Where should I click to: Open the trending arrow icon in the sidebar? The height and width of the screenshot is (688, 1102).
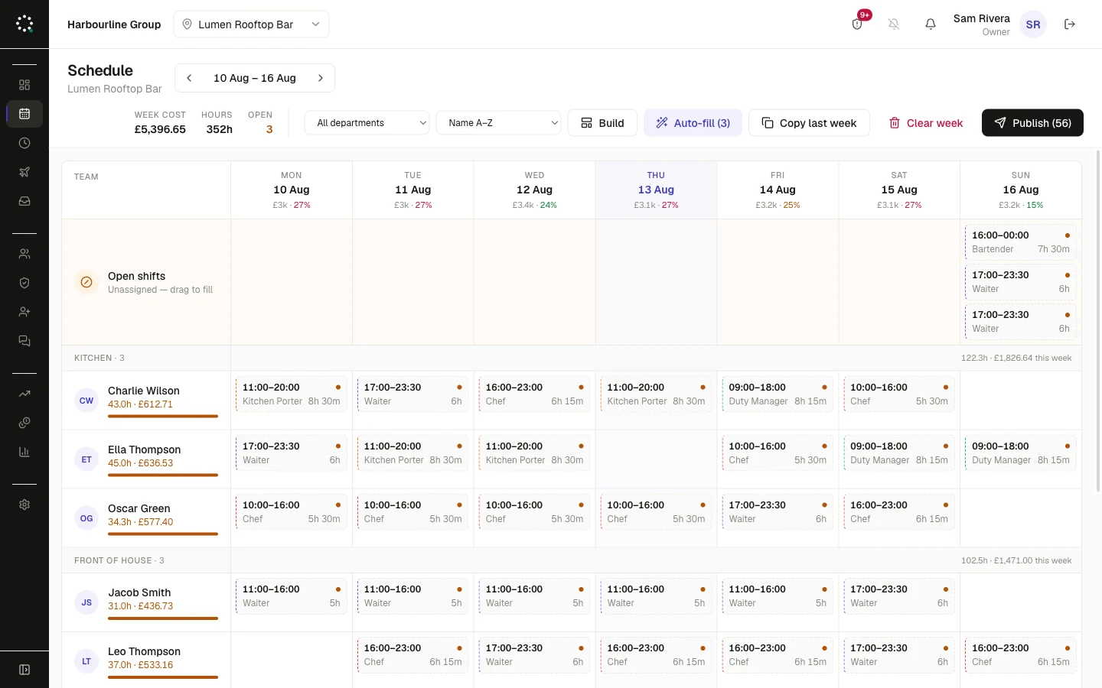pyautogui.click(x=24, y=394)
